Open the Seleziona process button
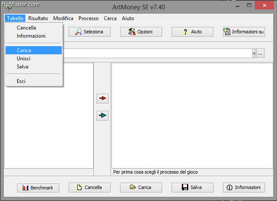This screenshot has width=277, height=201. tap(90, 32)
